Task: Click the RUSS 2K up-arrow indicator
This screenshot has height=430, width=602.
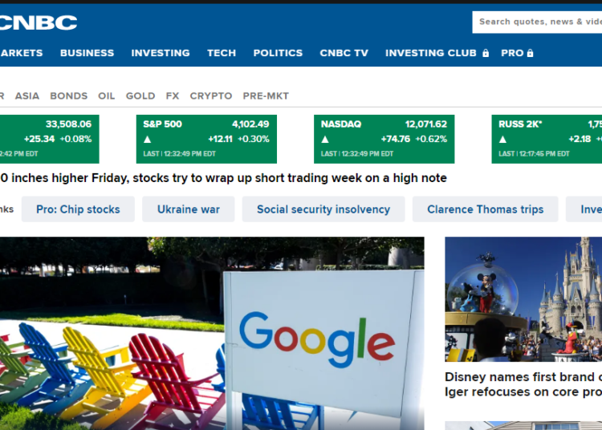Action: tap(503, 140)
